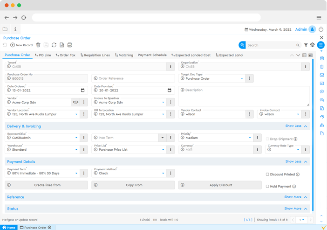Expand the Payment Term dropdown
This screenshot has width=327, height=230.
pos(76,173)
